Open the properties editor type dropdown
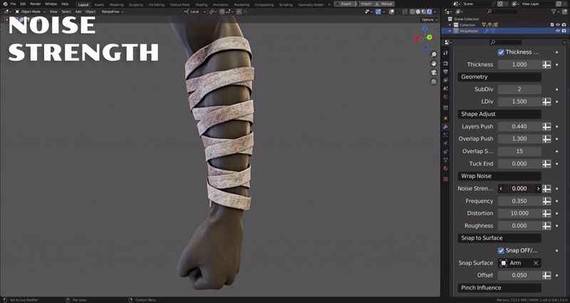The image size is (570, 303). [x=448, y=42]
